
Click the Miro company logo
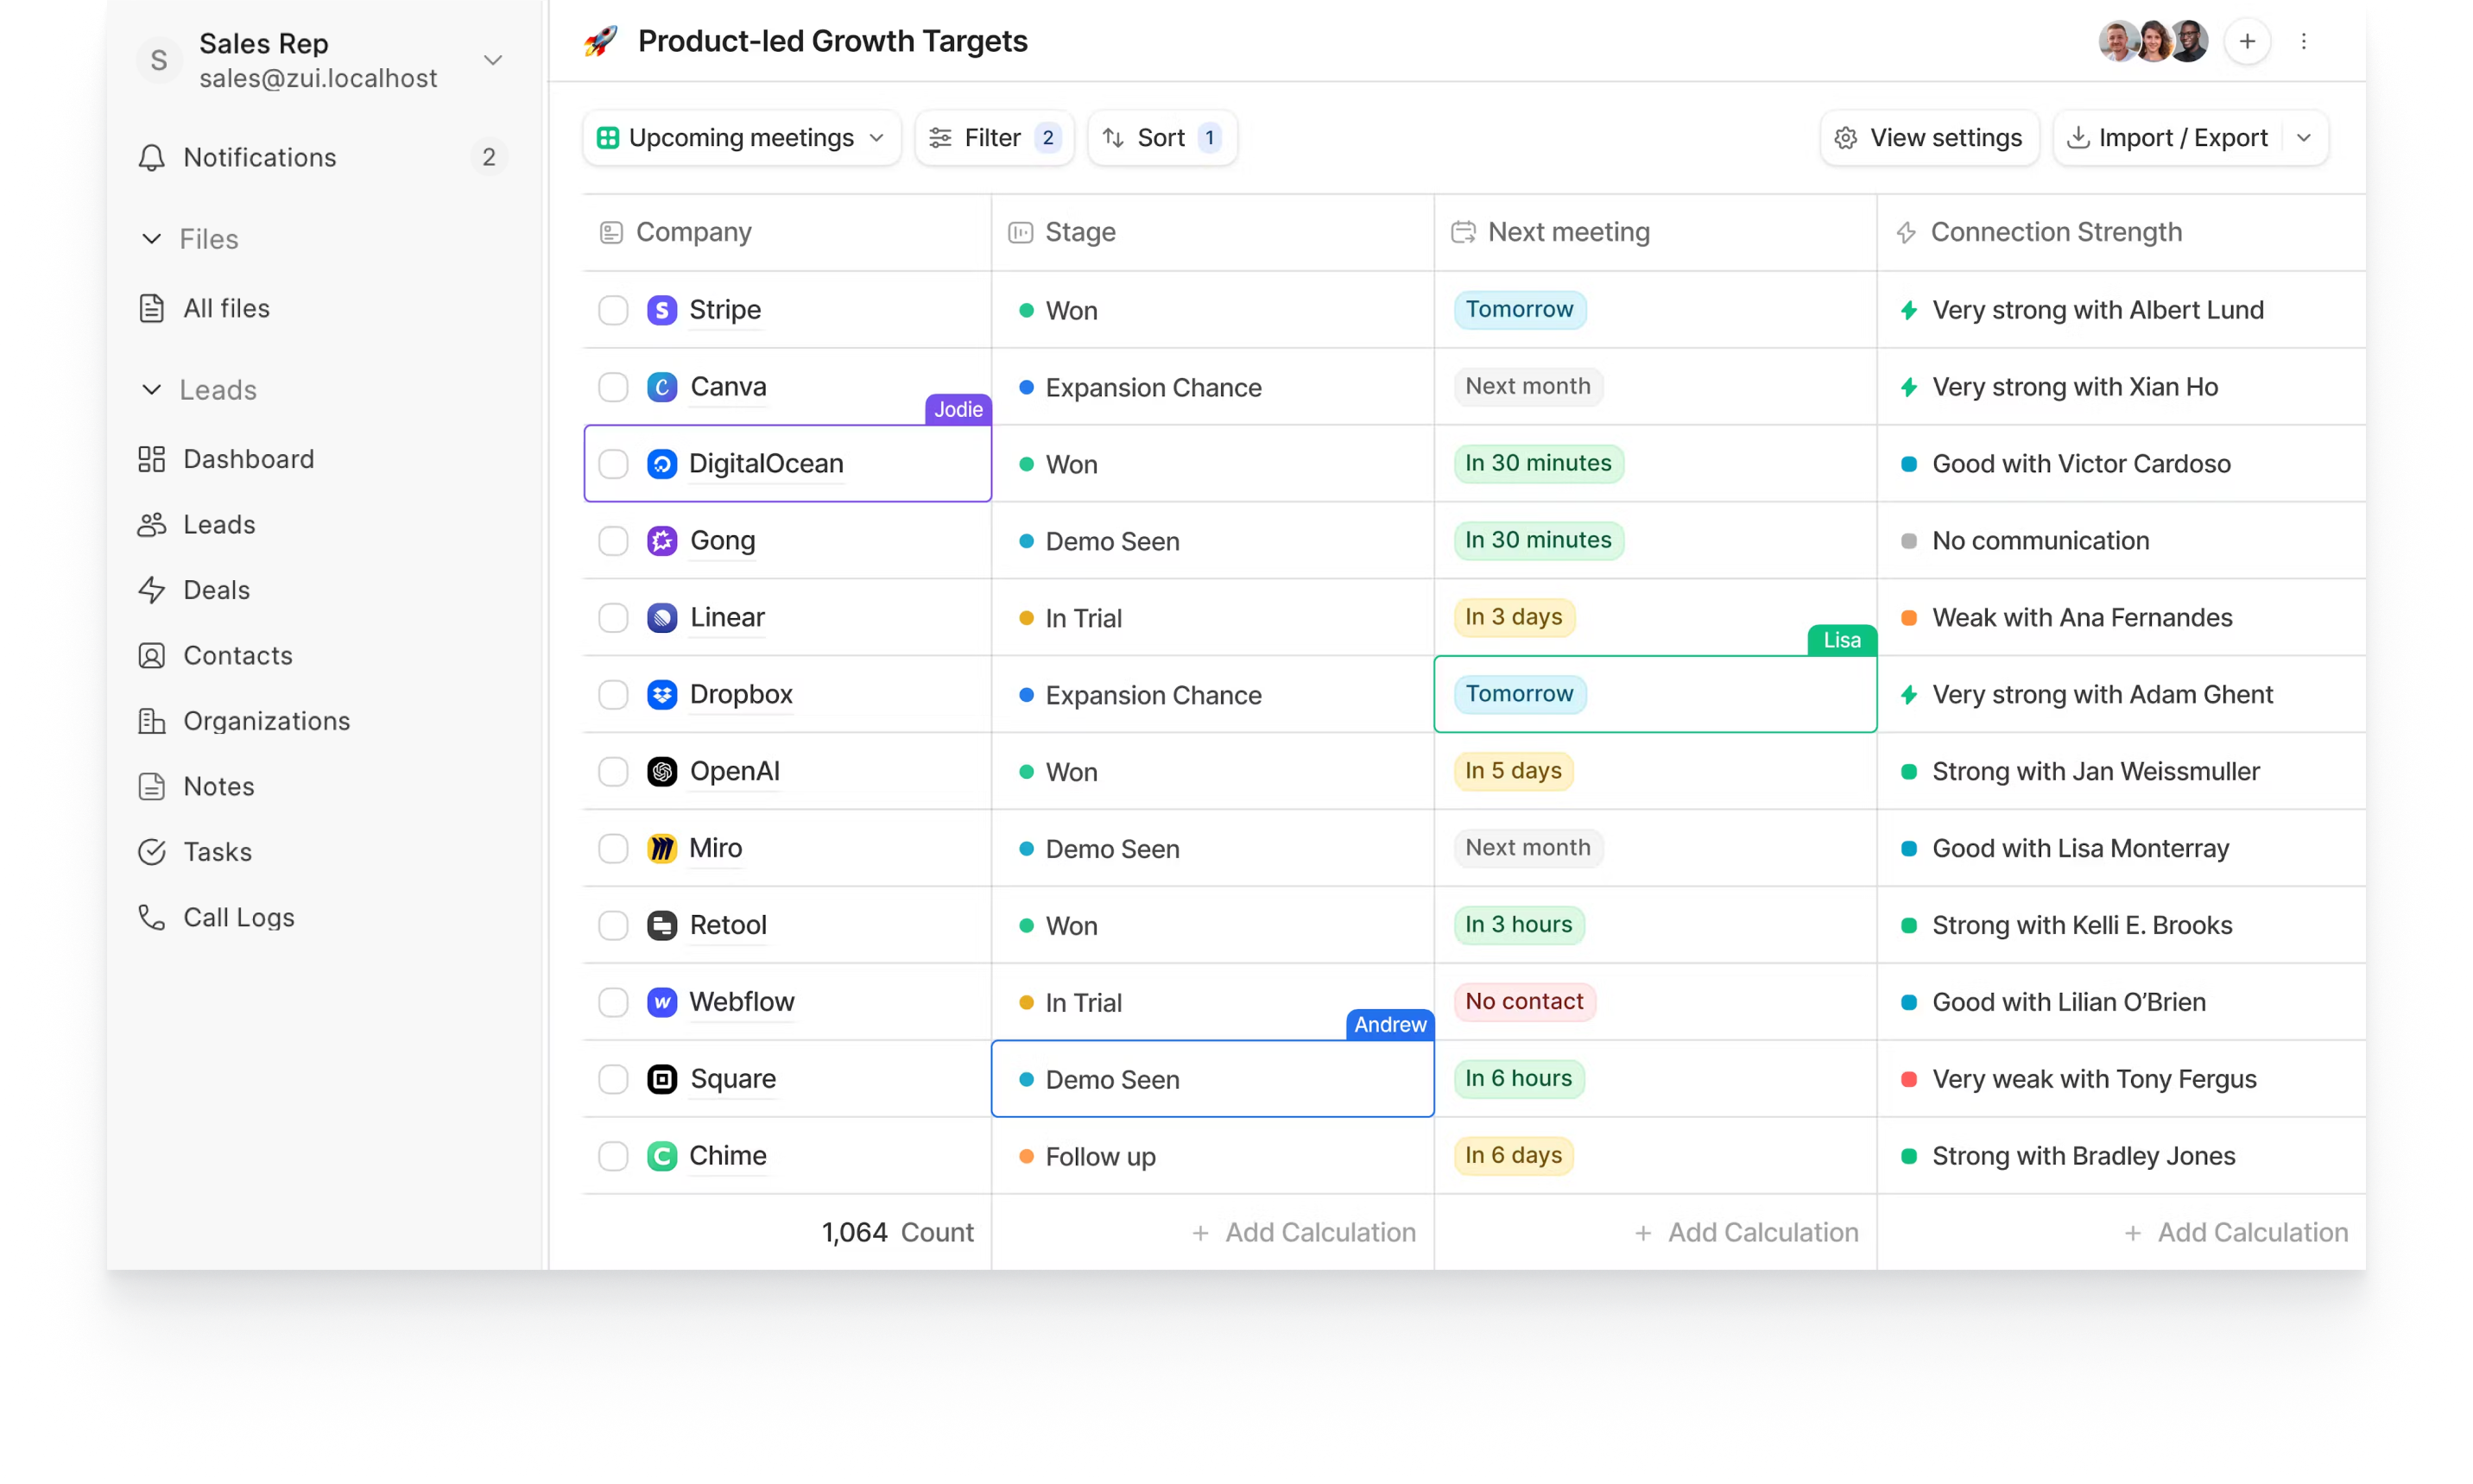tap(662, 848)
